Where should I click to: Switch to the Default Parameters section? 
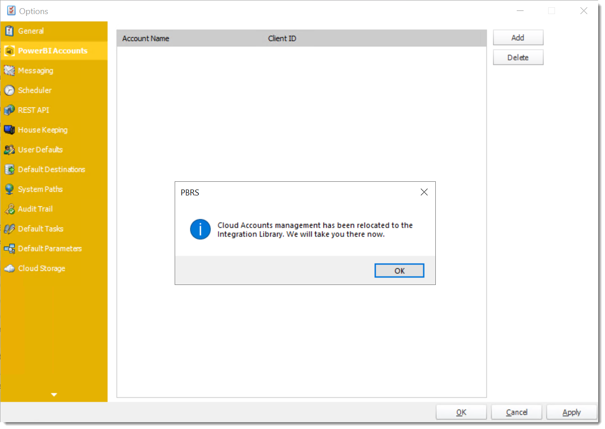(x=50, y=249)
